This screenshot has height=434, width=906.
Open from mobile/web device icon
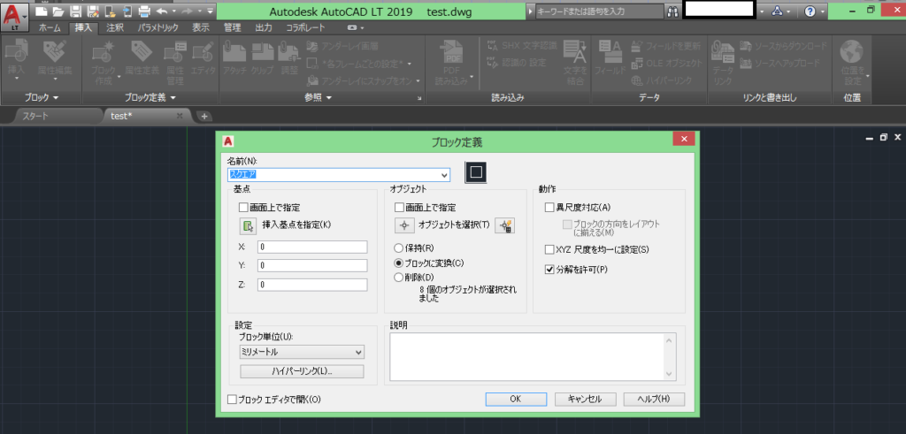coord(110,11)
